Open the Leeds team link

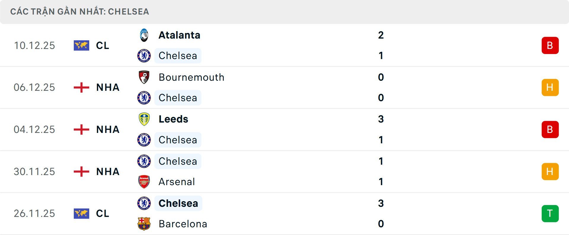[x=173, y=119]
